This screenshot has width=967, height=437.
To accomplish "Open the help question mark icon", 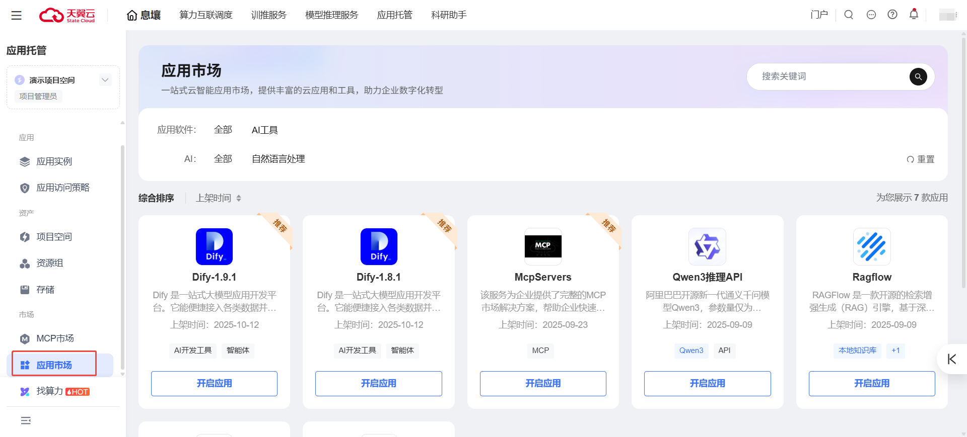I will pyautogui.click(x=892, y=15).
